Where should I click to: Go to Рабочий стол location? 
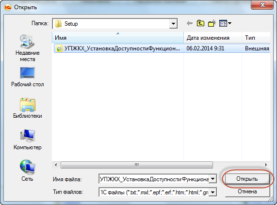pyautogui.click(x=27, y=77)
